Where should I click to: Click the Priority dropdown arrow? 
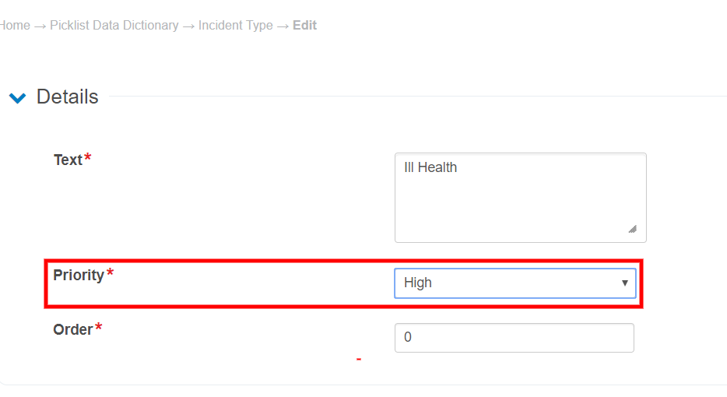[x=624, y=283]
